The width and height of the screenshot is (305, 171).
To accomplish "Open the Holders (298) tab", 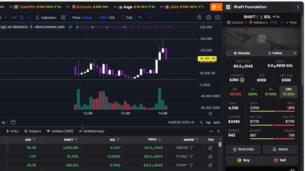I will (60, 131).
